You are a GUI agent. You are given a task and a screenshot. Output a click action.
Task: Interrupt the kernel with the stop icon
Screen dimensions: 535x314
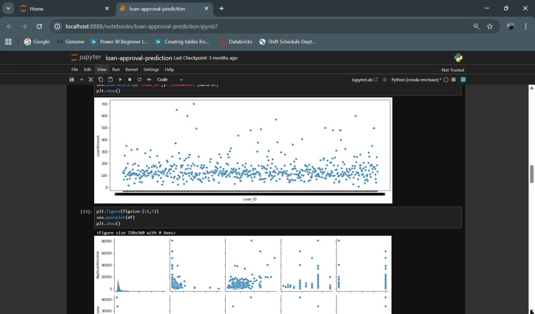[x=129, y=80]
